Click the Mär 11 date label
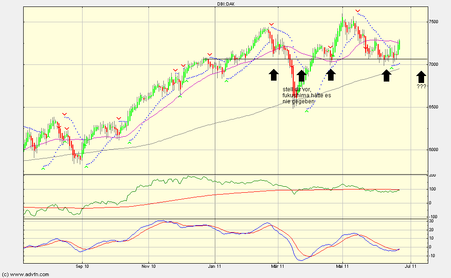The image size is (451, 278). (278, 266)
